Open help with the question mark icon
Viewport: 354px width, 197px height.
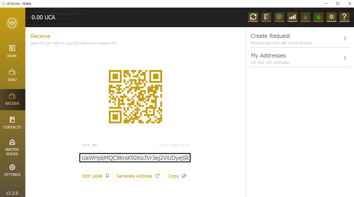(344, 17)
